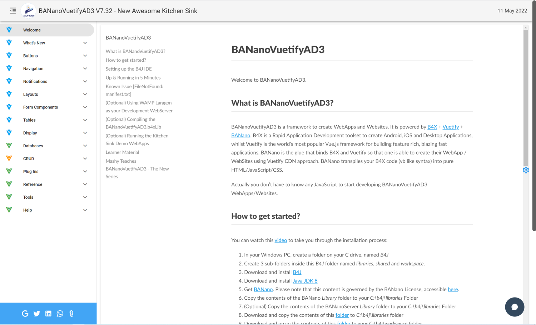
Task: Click the content panel's vertical scrollbar
Action: point(526,98)
